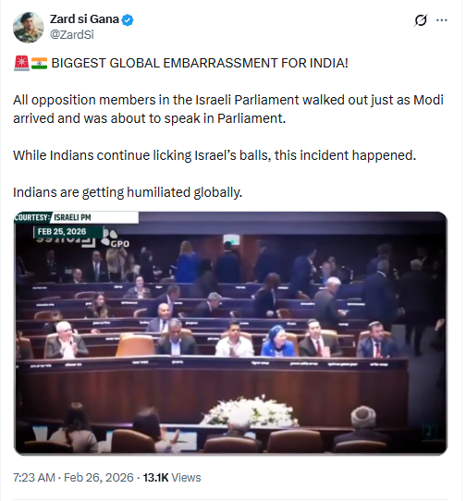The height and width of the screenshot is (501, 466).
Task: Click the blue verified checkmark badge
Action: [128, 19]
